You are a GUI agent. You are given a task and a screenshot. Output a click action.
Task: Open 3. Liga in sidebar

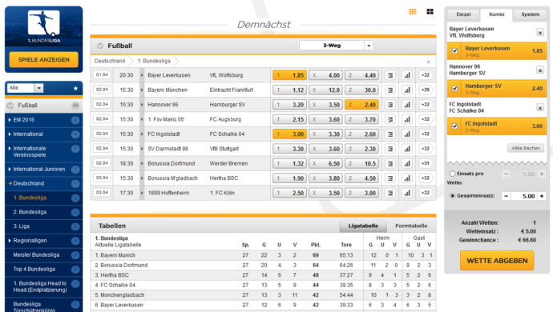(x=44, y=226)
